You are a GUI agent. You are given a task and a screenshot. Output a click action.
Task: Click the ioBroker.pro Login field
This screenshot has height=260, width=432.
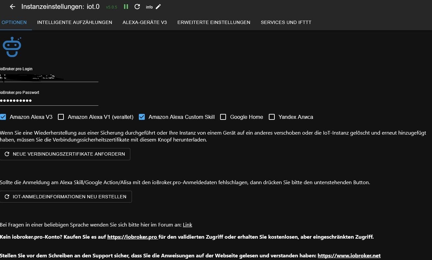[49, 77]
